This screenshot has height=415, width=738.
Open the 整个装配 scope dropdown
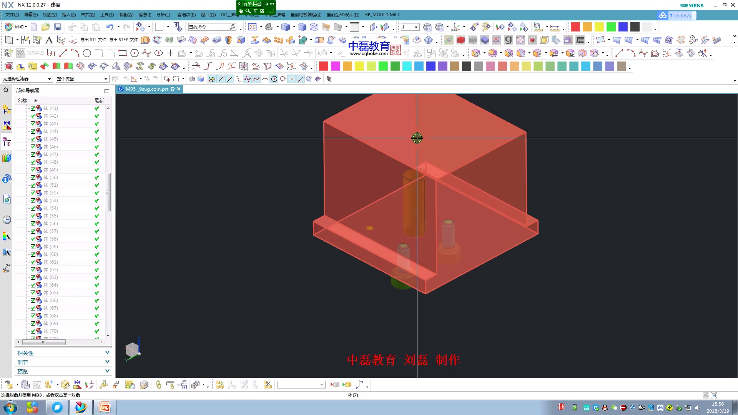(x=82, y=79)
